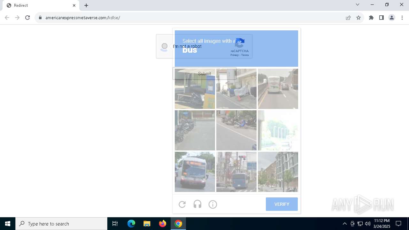Open Chrome's three-dot menu
Screen dimensions: 409x230
402,18
